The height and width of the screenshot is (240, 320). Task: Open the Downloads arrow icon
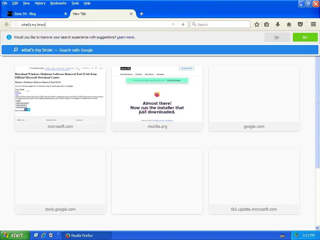click(278, 24)
